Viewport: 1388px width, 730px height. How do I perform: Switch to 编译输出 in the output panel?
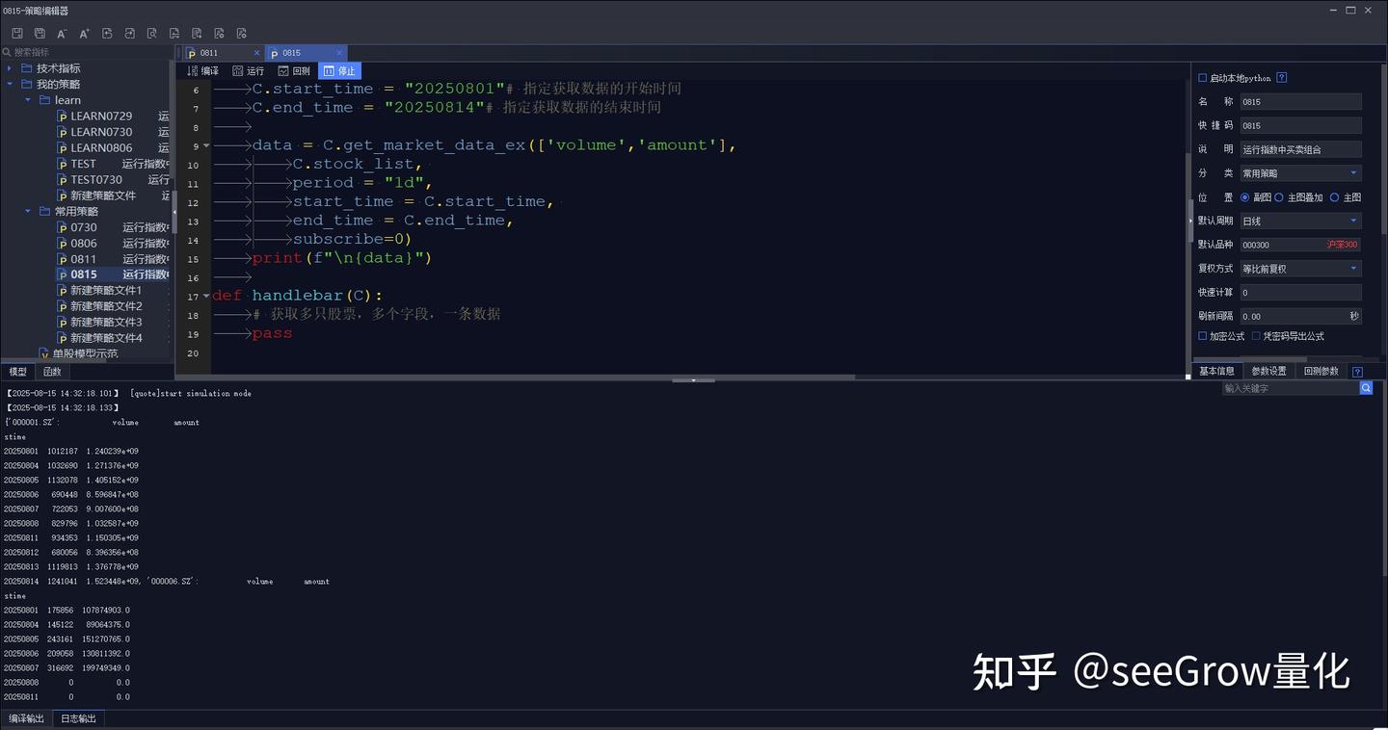25,717
